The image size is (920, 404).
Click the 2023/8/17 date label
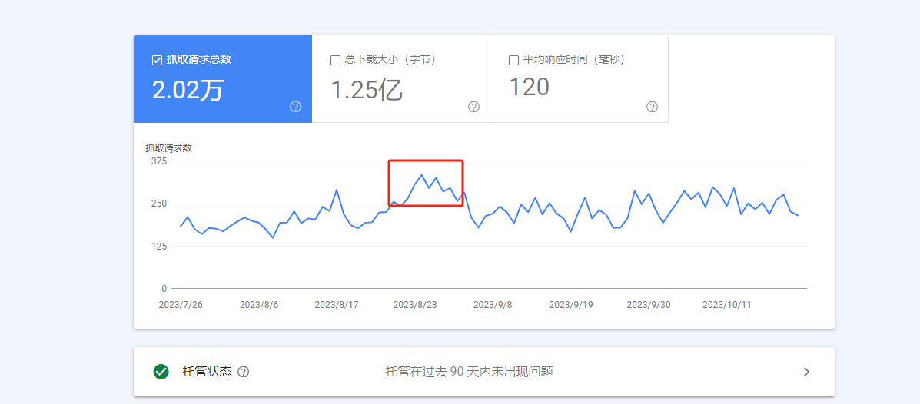pos(337,305)
